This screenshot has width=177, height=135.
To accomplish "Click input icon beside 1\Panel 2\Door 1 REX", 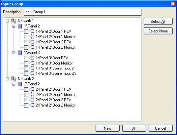I will (x=32, y=31).
